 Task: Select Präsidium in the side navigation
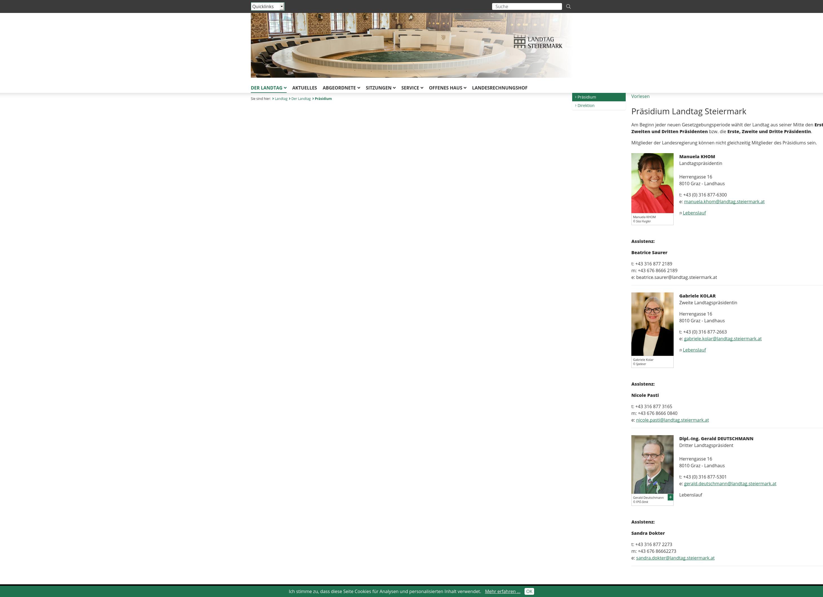(x=599, y=97)
